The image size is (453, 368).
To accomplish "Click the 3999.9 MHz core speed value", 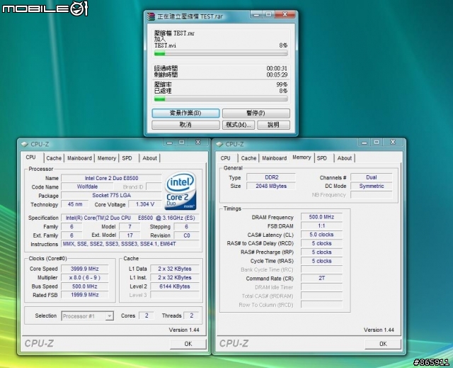I will click(85, 269).
